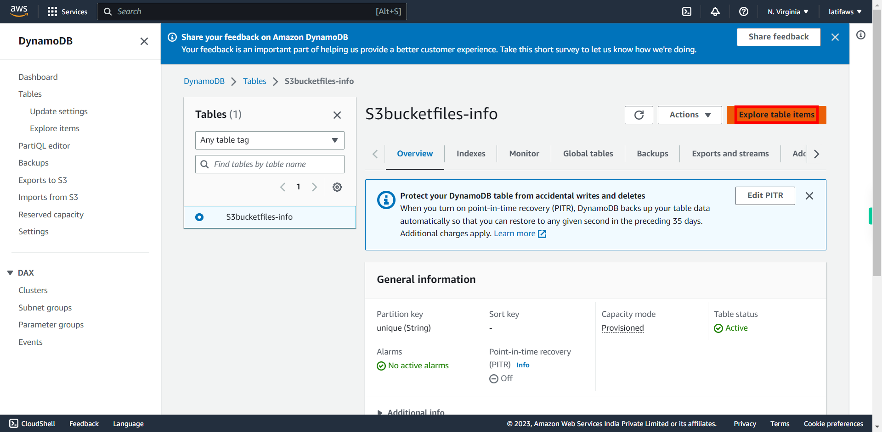
Task: Open the PITR Info link
Action: 523,365
